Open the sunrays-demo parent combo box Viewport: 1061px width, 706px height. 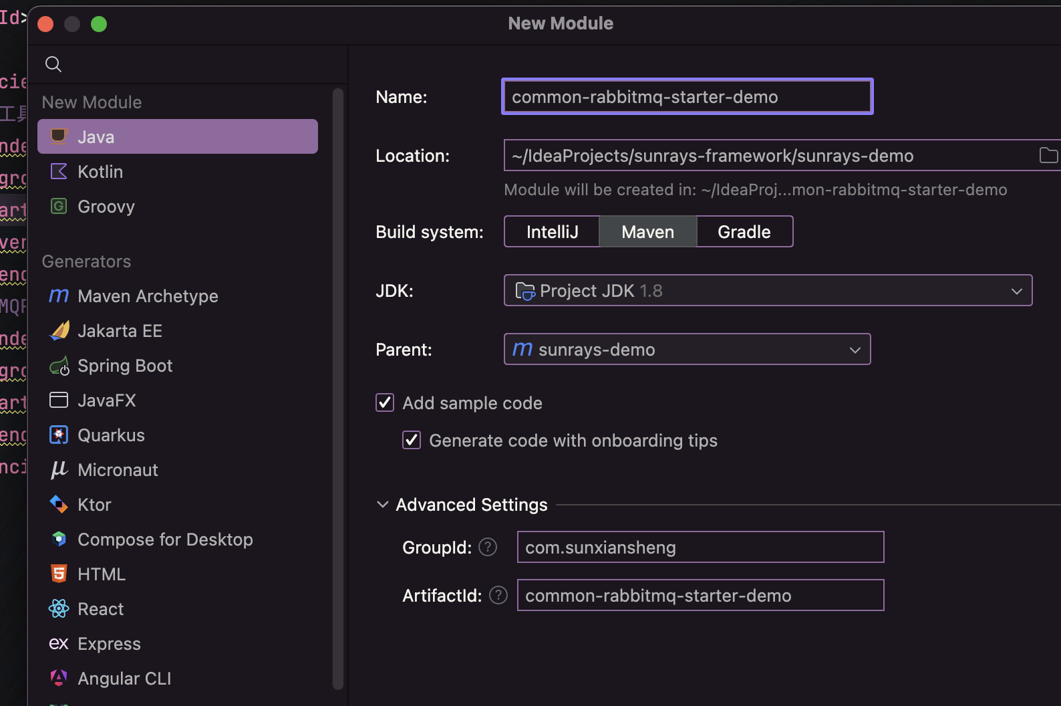click(687, 349)
